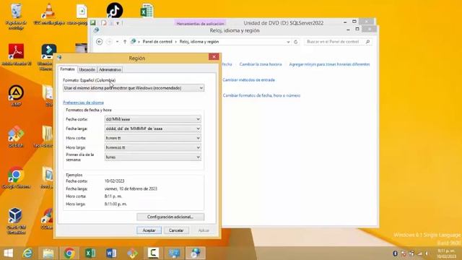Viewport: 462px width, 260px height.
Task: Open the Git taskbar icon
Action: tap(132, 253)
